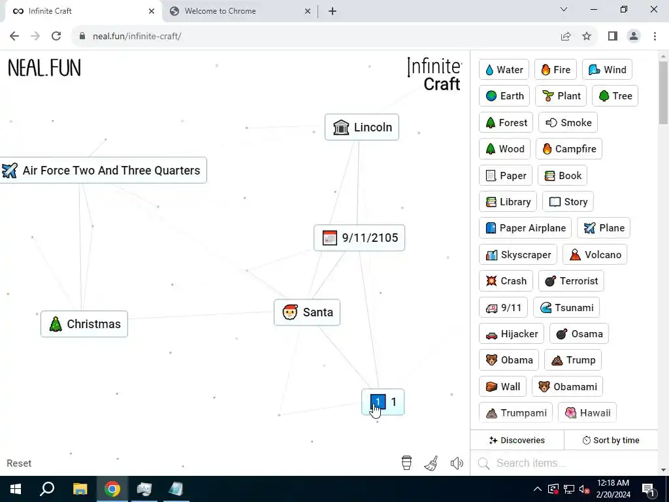Select the Plant element
This screenshot has height=502, width=669.
point(561,96)
